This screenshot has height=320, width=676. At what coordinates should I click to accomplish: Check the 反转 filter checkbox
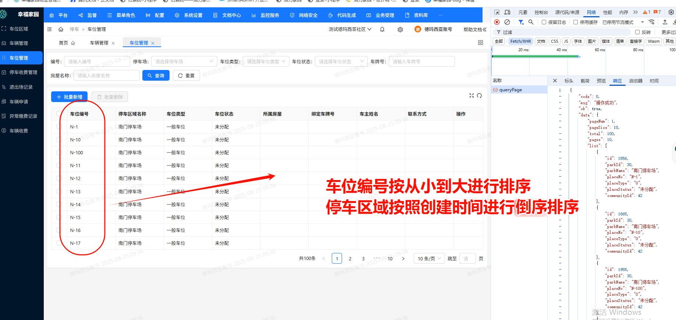(x=637, y=32)
